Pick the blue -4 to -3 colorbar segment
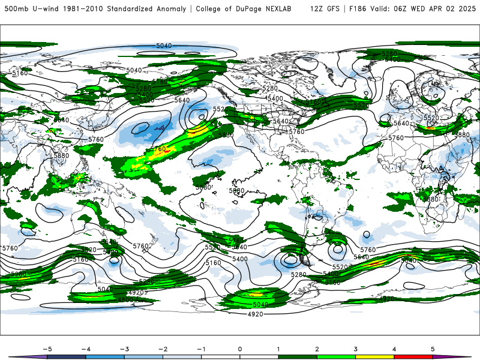The width and height of the screenshot is (480, 360). [105, 357]
